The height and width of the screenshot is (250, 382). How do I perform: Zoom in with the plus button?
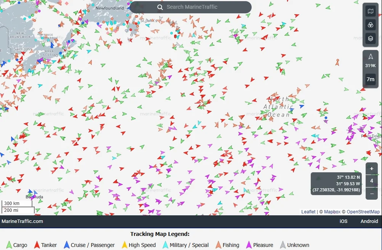pos(372,169)
